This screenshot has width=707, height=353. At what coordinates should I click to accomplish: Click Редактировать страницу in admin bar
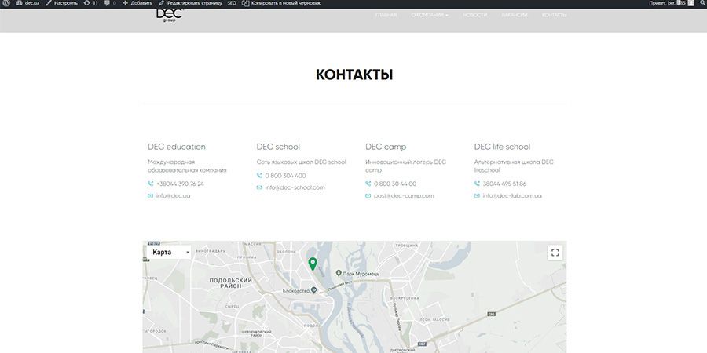click(x=190, y=4)
